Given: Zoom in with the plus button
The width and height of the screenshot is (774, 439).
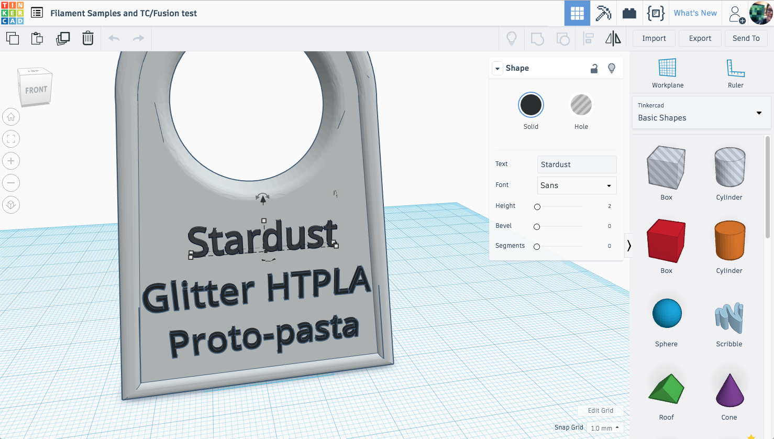Looking at the screenshot, I should (x=11, y=161).
